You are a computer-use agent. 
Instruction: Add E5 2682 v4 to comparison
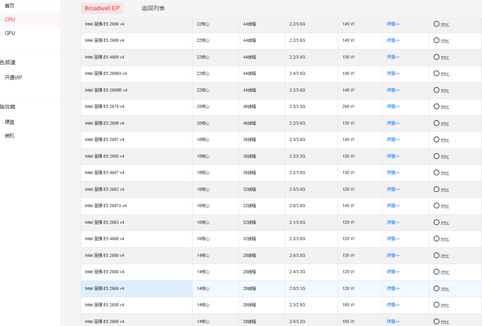[x=436, y=189]
